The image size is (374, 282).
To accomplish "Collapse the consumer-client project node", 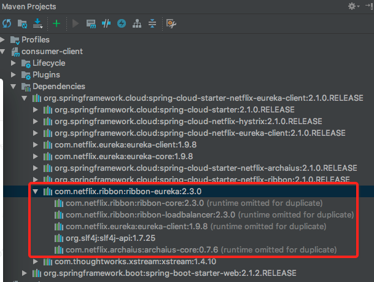I will (3, 51).
